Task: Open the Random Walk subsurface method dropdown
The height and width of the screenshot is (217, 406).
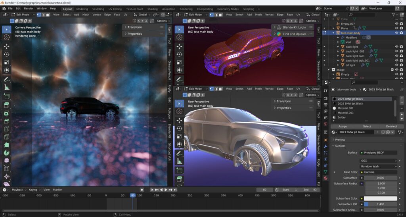Action: point(378,166)
